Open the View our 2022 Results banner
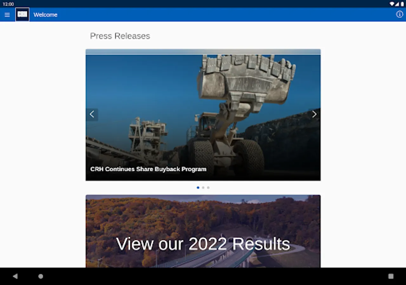406x285 pixels. tap(203, 231)
